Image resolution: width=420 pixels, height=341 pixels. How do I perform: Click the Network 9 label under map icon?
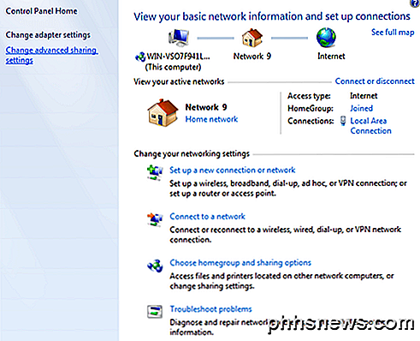(252, 57)
